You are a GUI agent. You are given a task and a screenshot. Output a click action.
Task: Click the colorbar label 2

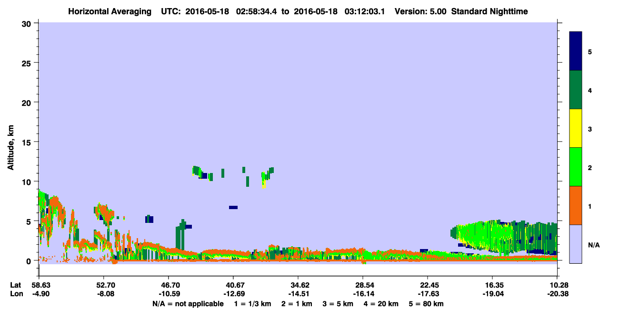click(x=590, y=167)
